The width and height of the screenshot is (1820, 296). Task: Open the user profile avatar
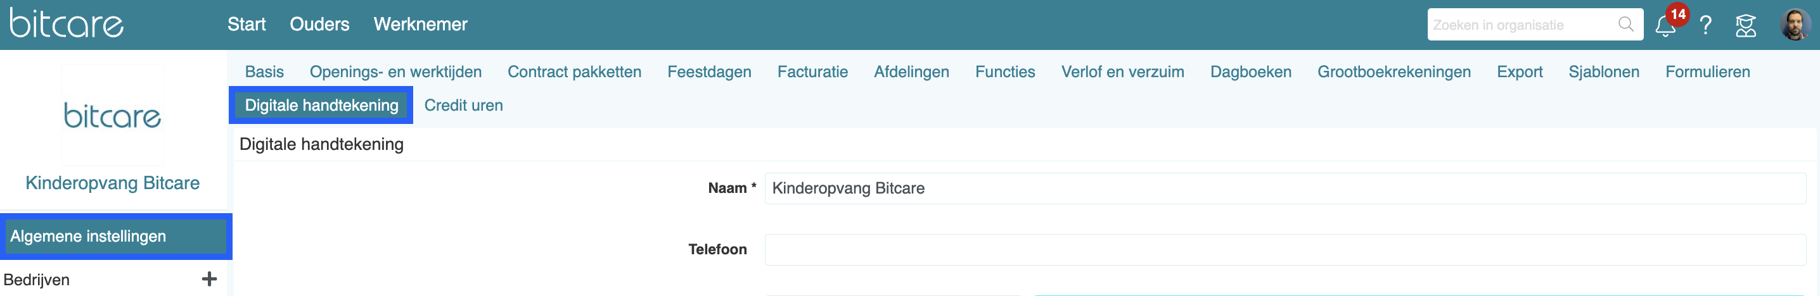click(1795, 25)
